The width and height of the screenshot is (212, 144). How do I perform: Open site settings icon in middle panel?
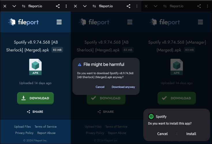tap(94, 6)
